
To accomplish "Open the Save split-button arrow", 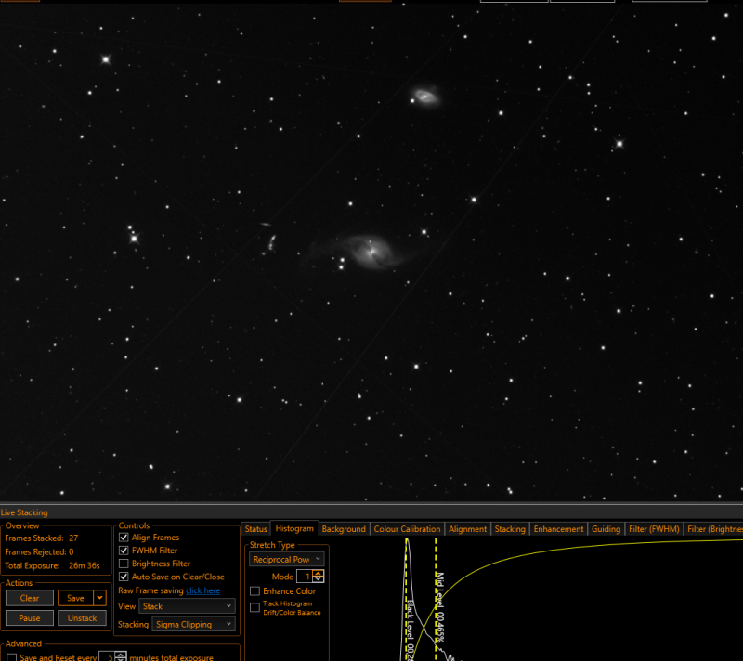I will 99,598.
